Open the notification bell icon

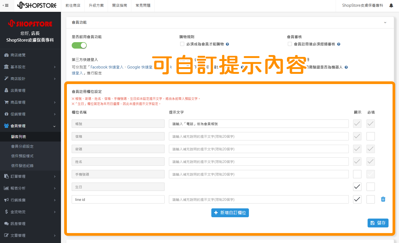click(391, 5)
